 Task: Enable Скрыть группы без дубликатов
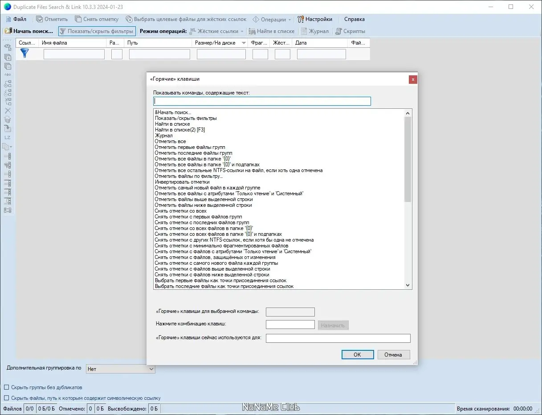tap(6, 387)
